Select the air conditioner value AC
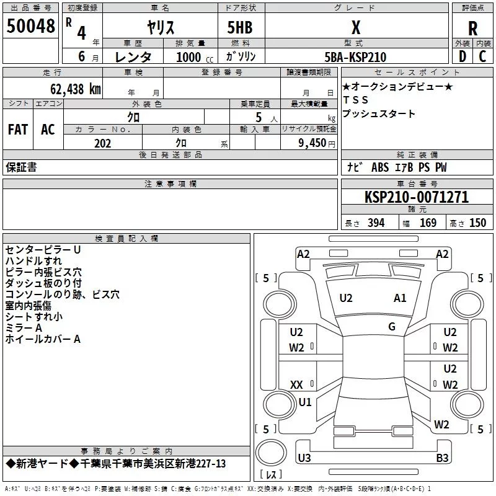The image size is (496, 496). click(48, 130)
